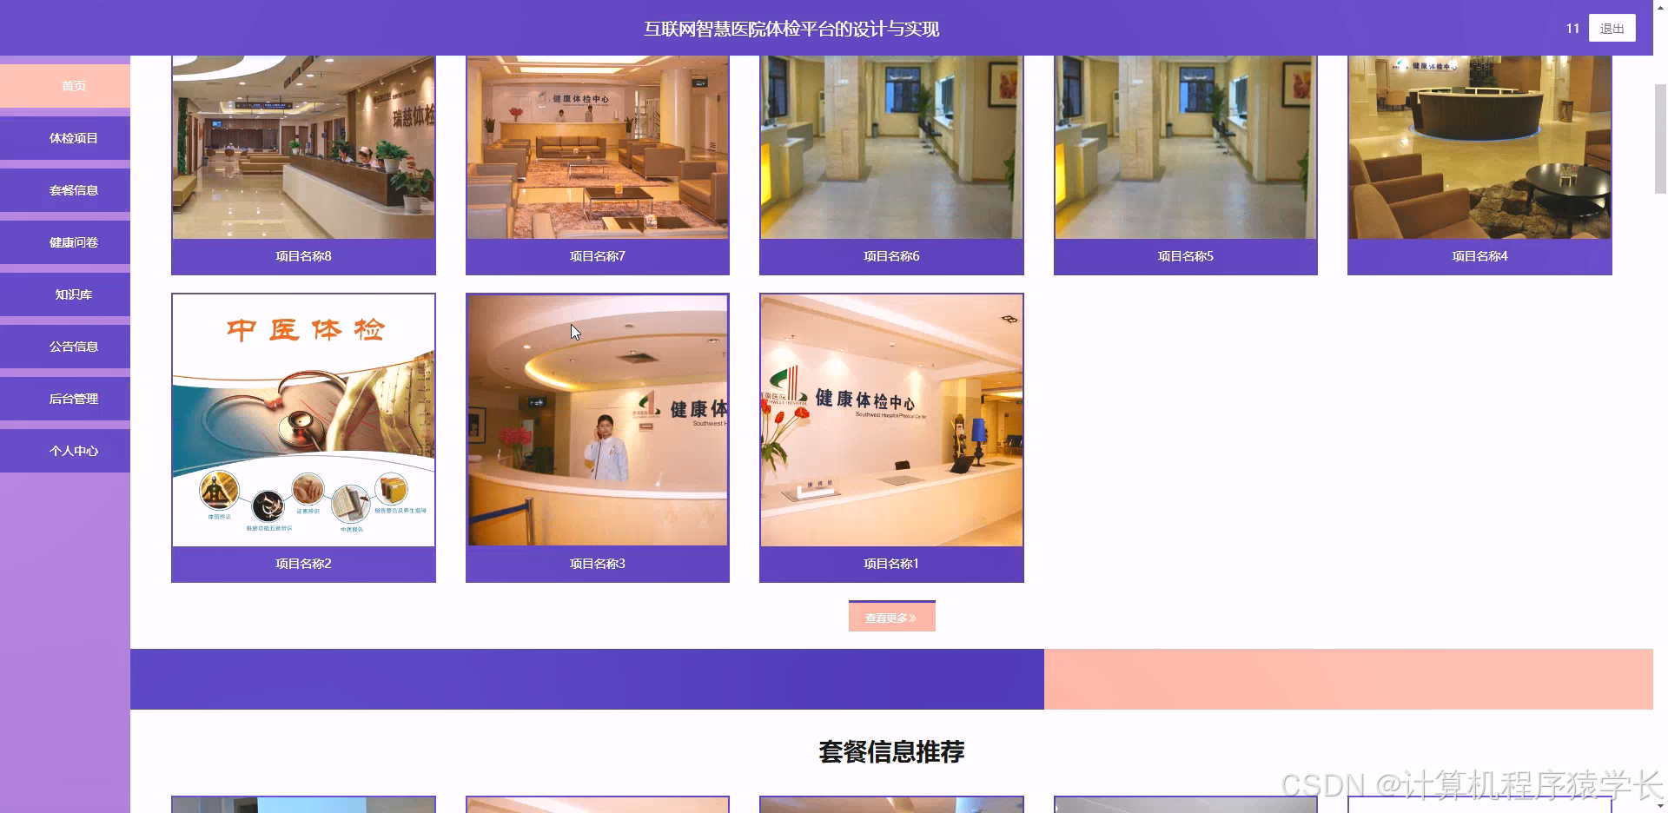This screenshot has width=1668, height=813.
Task: Click the 查看更多 view more button
Action: click(890, 617)
